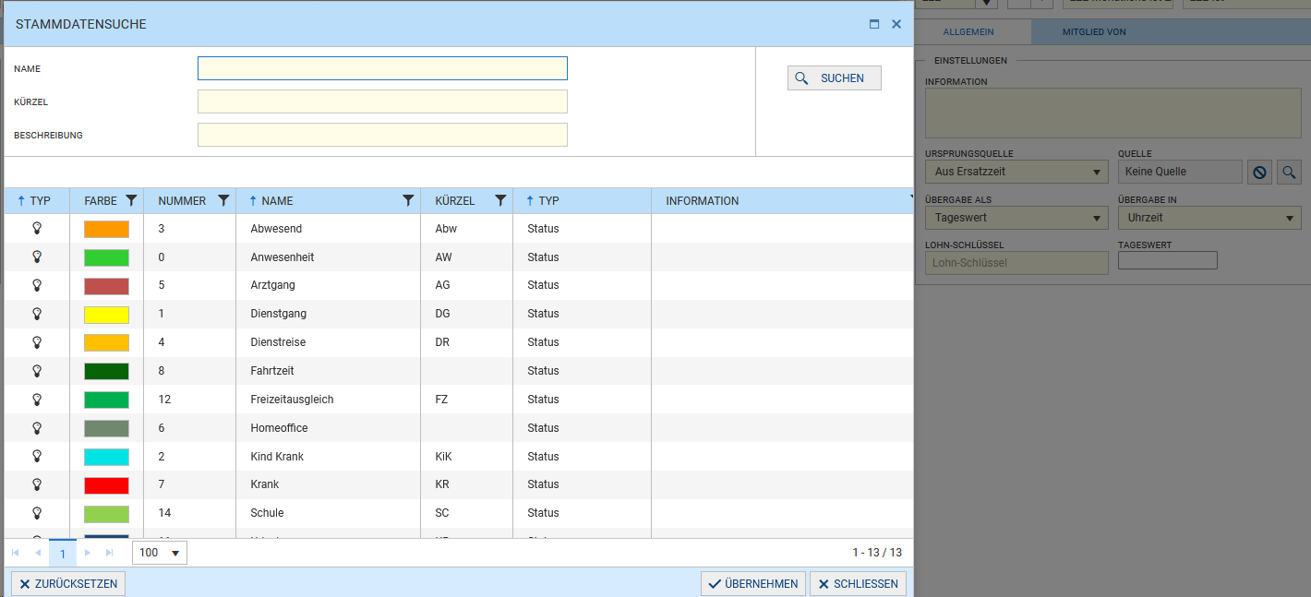Select the Homeoffice name cell

(328, 428)
